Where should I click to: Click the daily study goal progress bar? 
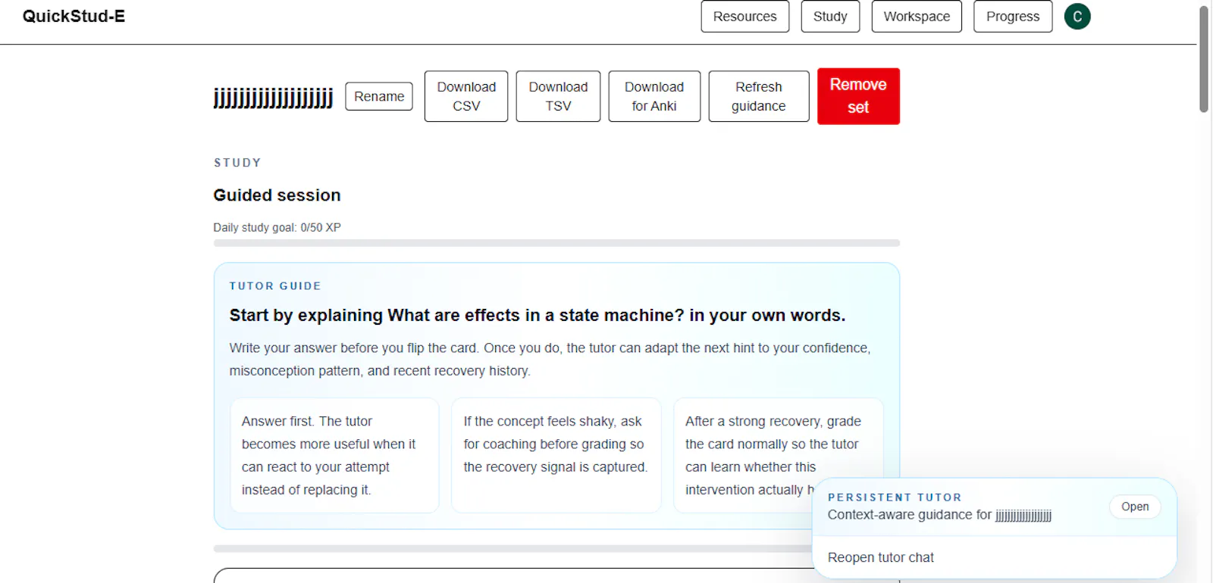point(556,243)
